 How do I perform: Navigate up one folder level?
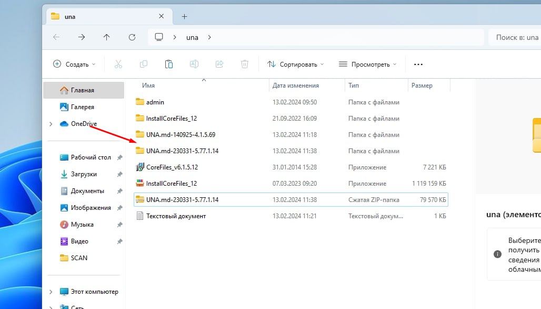(x=107, y=37)
